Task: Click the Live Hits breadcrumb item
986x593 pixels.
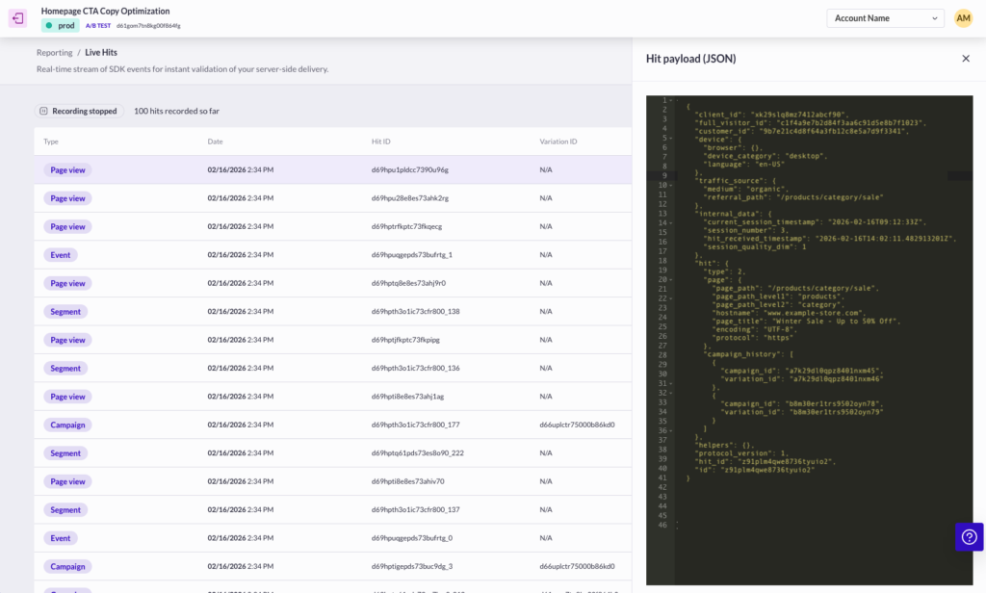Action: [101, 52]
